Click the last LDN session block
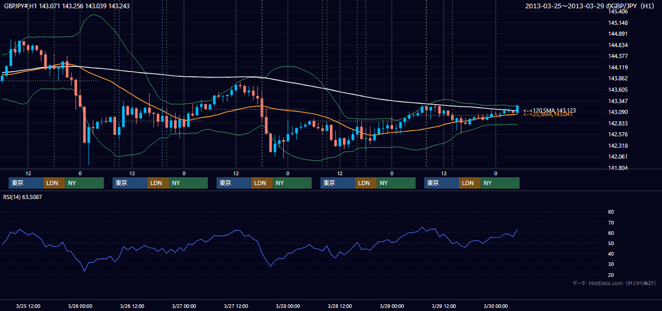 (469, 183)
